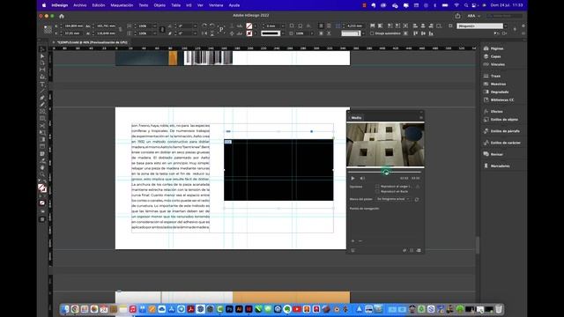Open the Marcadores panel
This screenshot has height=317, width=564.
coord(500,166)
